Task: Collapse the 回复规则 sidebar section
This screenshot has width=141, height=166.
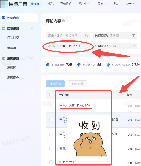Action: (x=32, y=28)
